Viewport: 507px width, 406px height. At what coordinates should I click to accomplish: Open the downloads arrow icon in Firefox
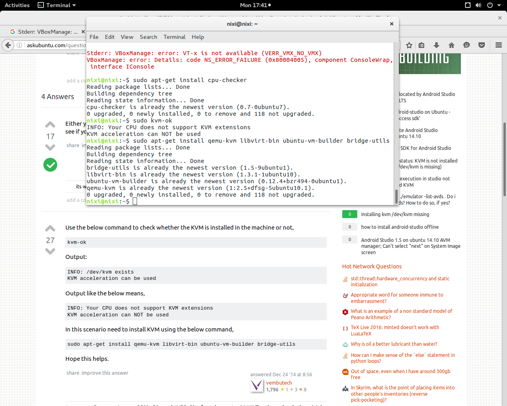pyautogui.click(x=436, y=45)
